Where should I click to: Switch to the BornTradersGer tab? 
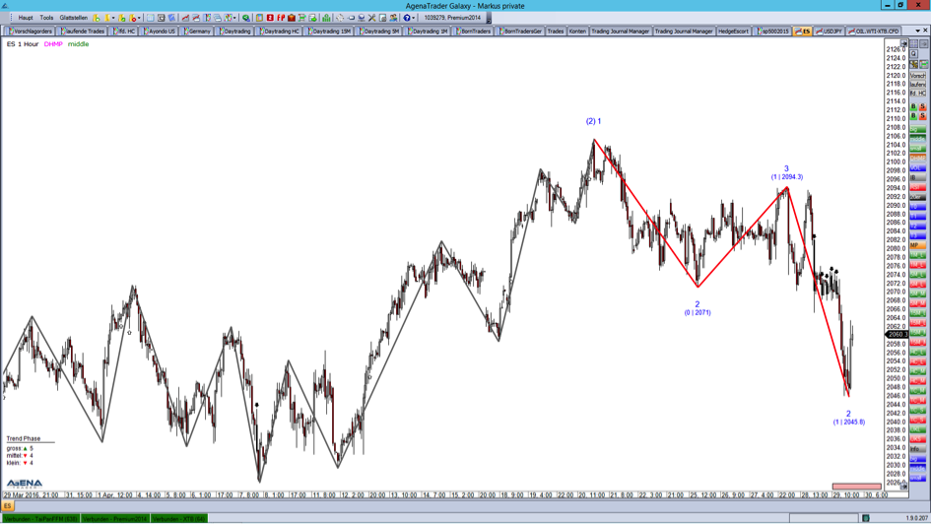tap(520, 31)
